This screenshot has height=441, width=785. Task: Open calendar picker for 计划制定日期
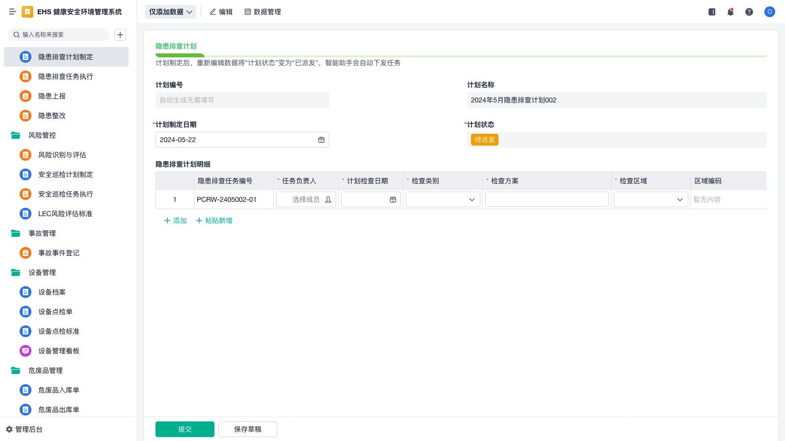pyautogui.click(x=321, y=140)
